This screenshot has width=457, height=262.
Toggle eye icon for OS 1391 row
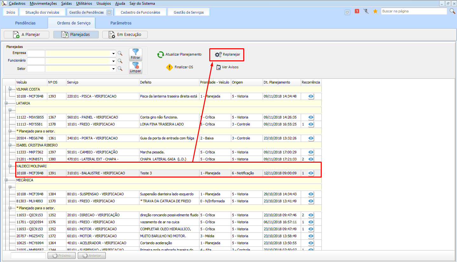tap(311, 173)
